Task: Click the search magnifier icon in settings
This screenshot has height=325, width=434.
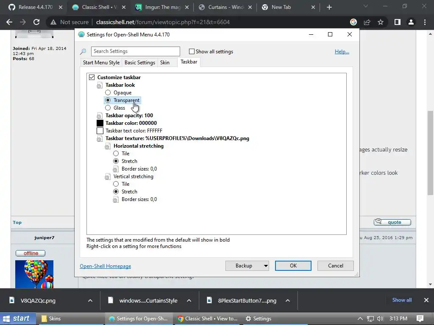Action: (x=83, y=51)
